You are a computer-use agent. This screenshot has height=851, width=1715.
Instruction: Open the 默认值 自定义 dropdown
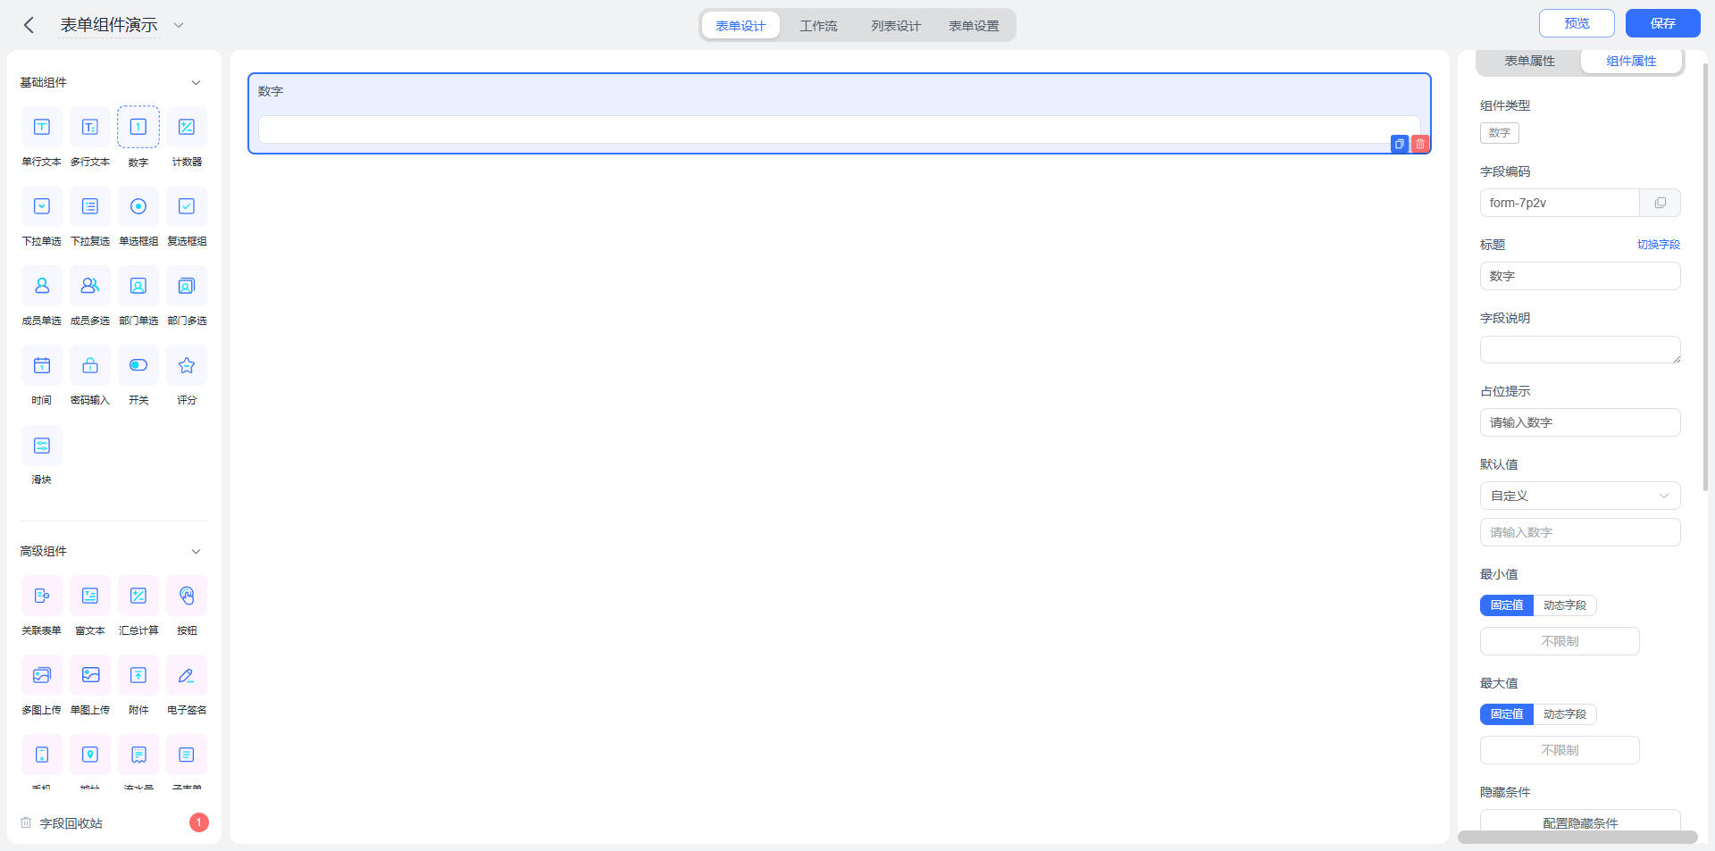[x=1580, y=496]
